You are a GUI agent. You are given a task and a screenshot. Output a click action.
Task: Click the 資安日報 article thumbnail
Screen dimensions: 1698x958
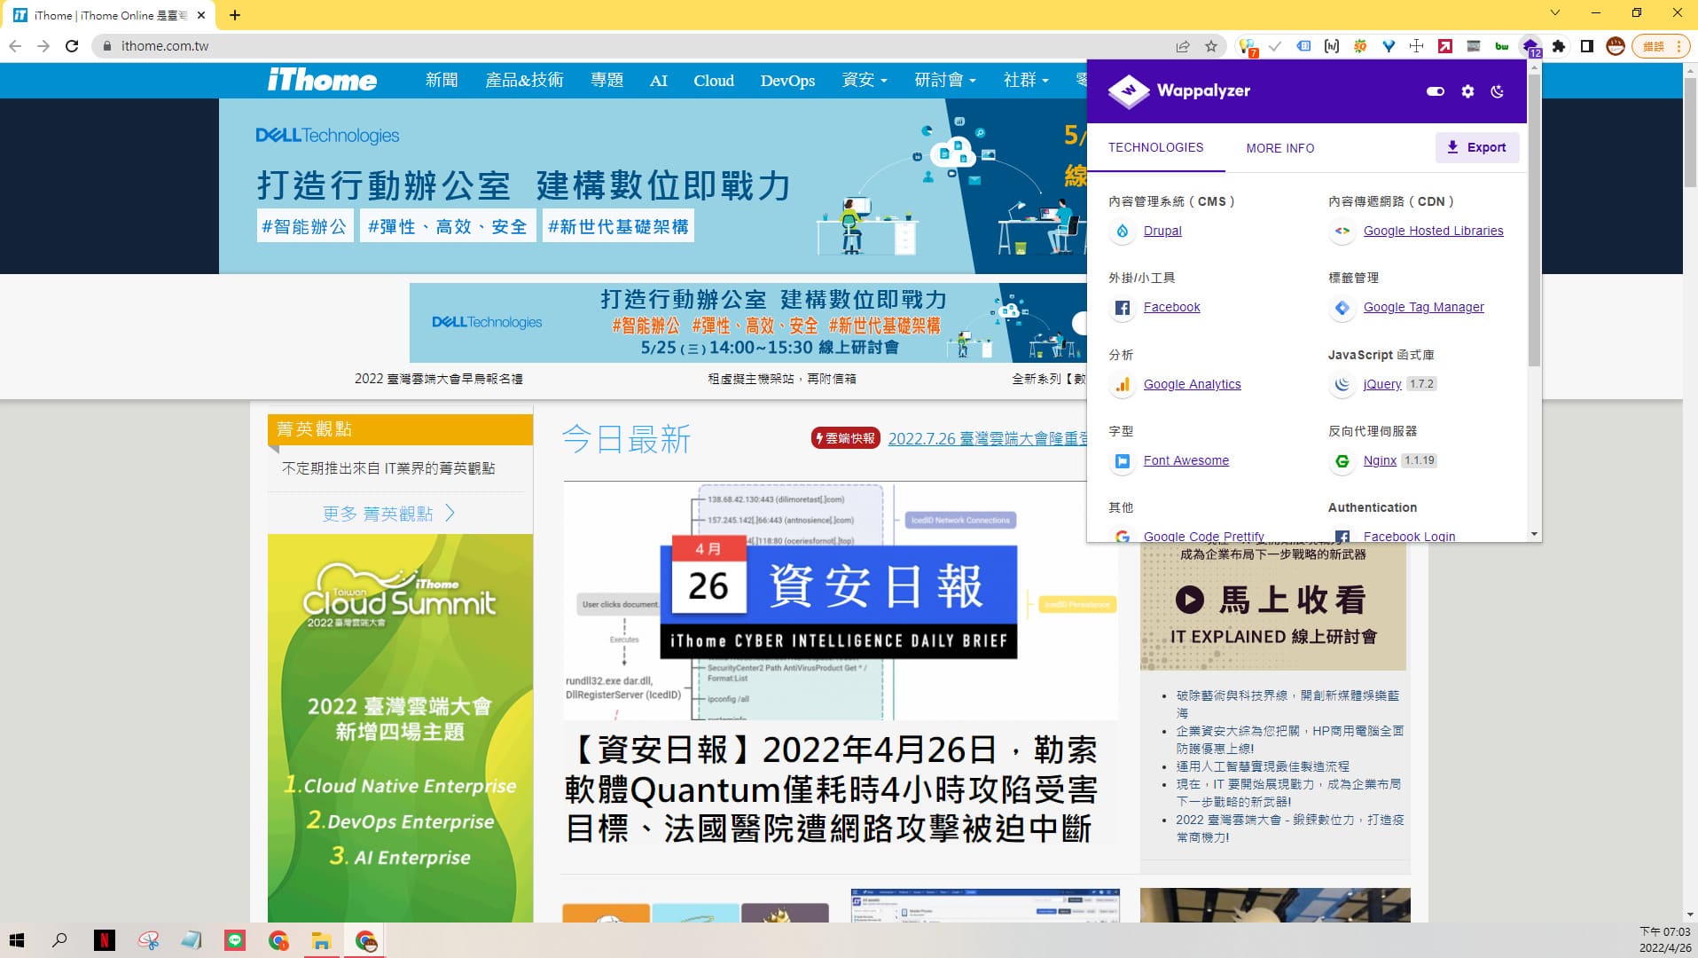[840, 601]
